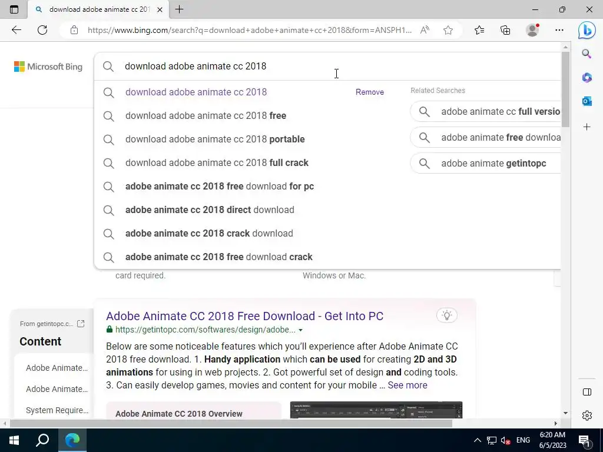The height and width of the screenshot is (452, 603).
Task: Click the search box magnifier icon
Action: [108, 67]
